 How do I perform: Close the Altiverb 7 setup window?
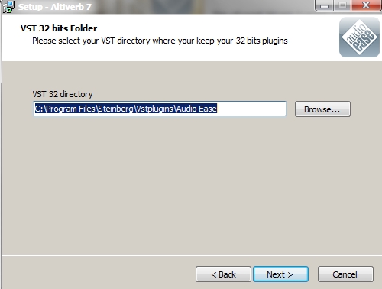coord(366,5)
